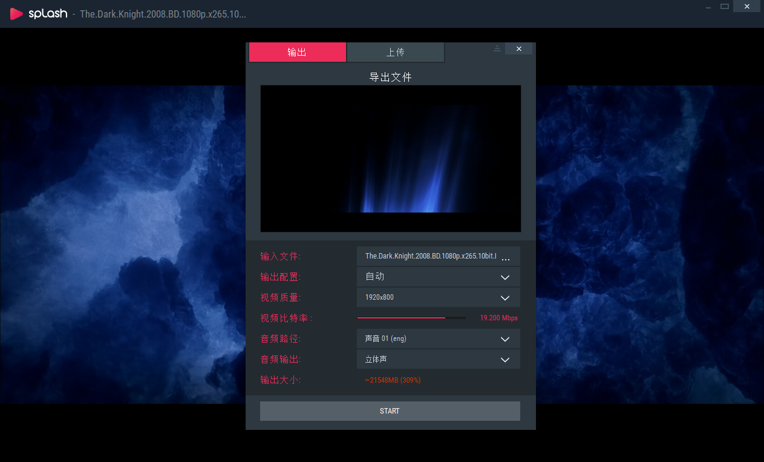Close the Splash player window
Viewport: 764px width, 462px height.
pyautogui.click(x=747, y=7)
